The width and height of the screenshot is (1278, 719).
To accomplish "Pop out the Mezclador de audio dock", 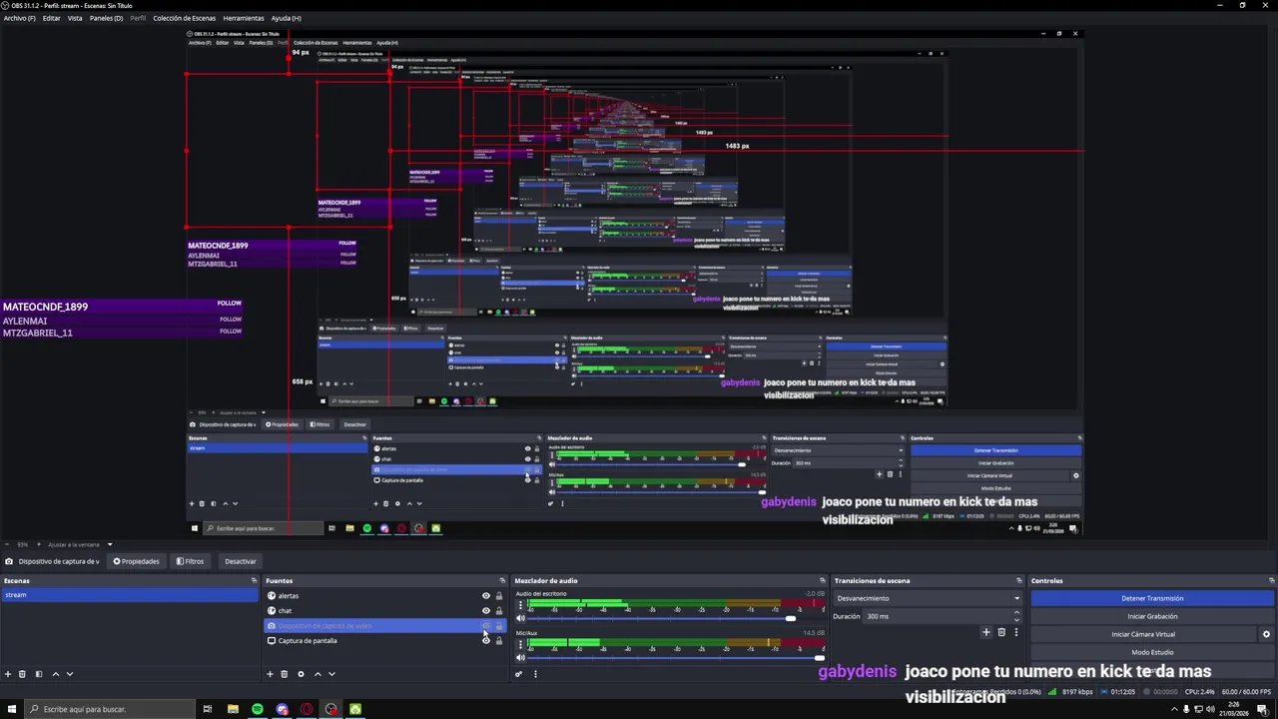I will click(823, 580).
